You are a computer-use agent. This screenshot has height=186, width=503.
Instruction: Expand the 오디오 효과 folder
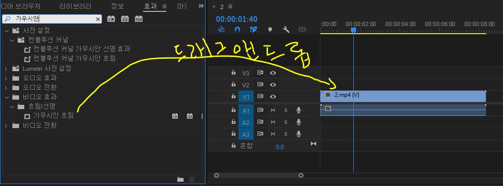[6, 78]
